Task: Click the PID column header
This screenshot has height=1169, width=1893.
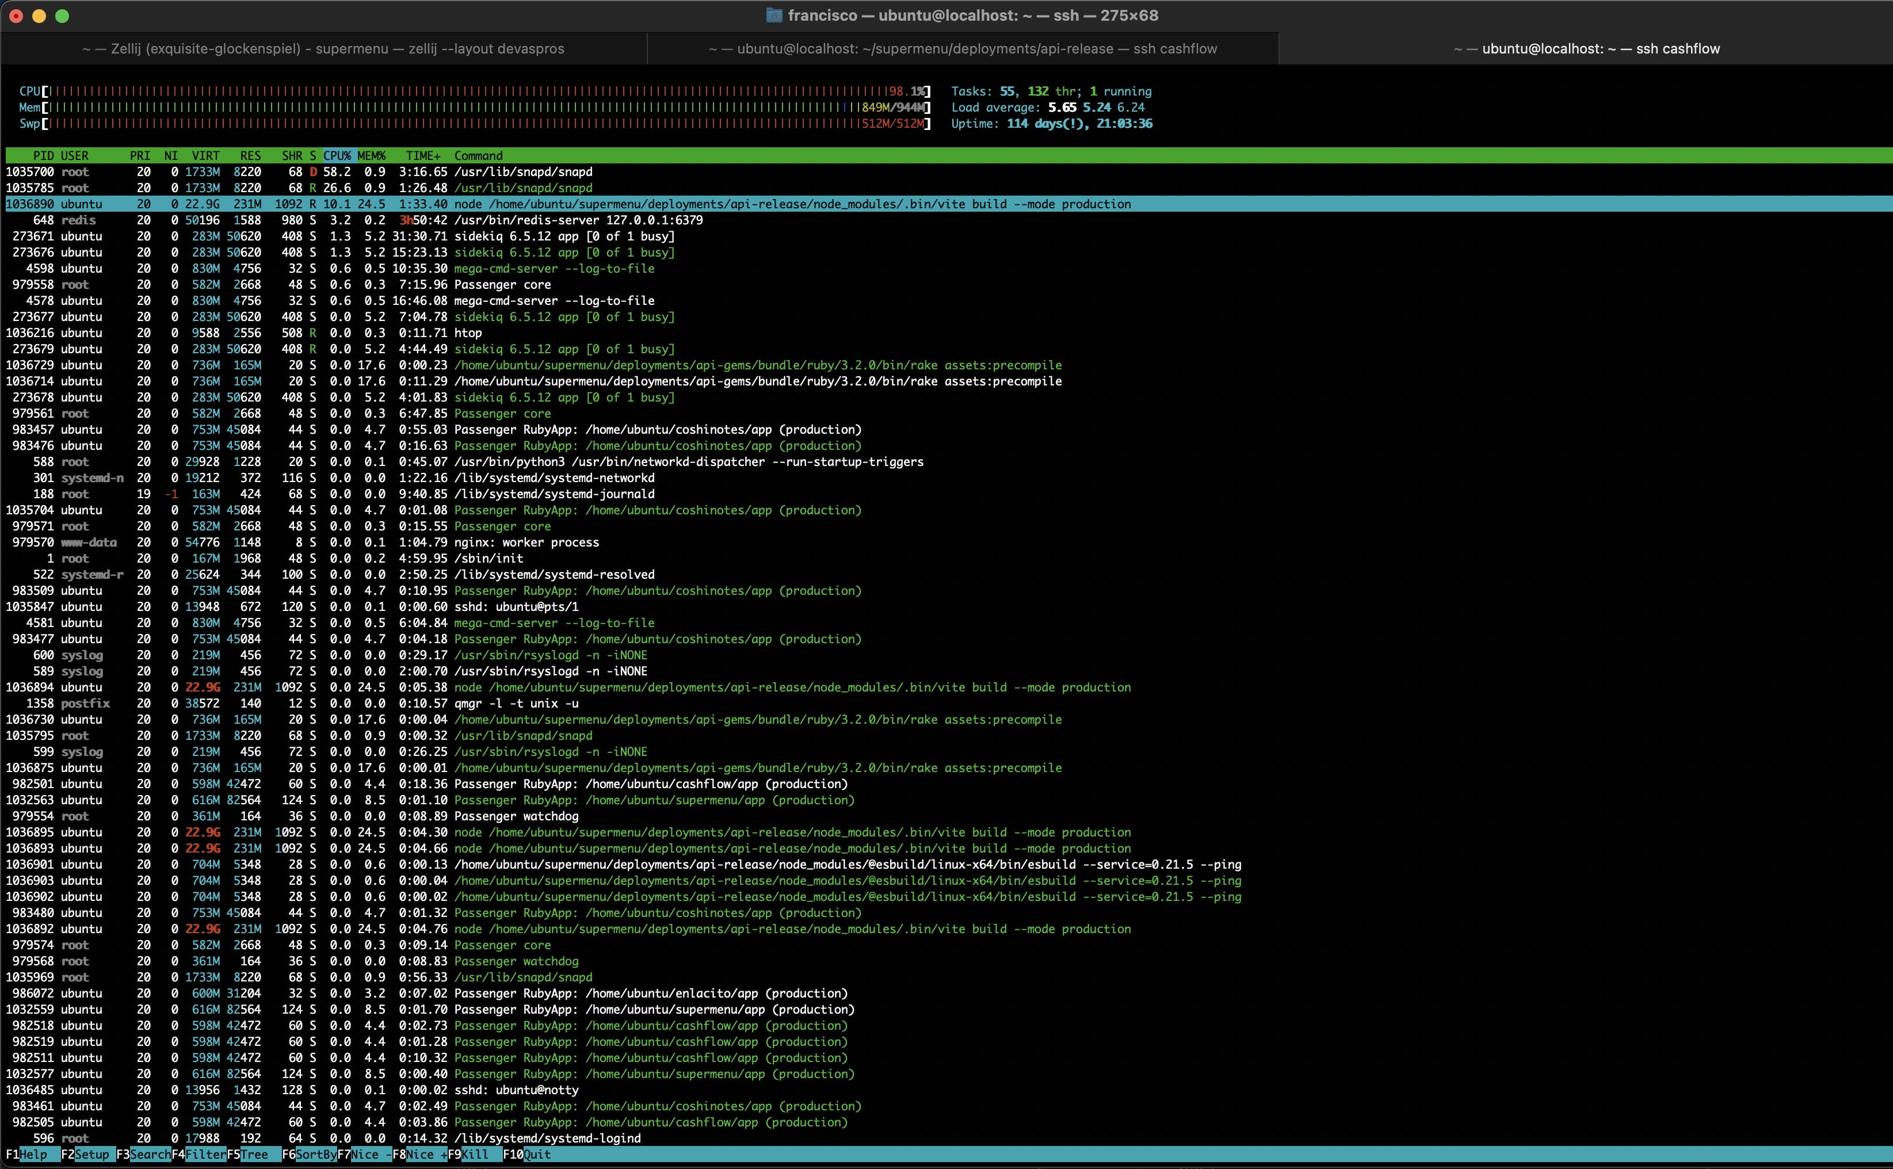Action: click(43, 155)
